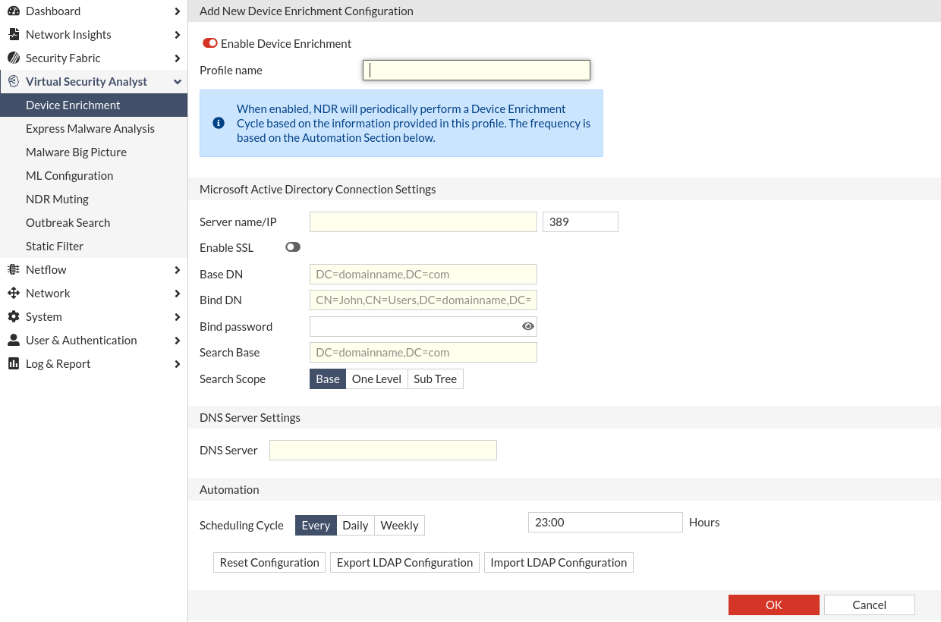941x622 pixels.
Task: Turn on the Enable SSL switch
Action: [x=293, y=247]
